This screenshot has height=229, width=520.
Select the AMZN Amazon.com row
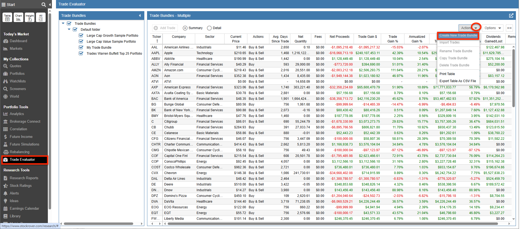point(331,70)
